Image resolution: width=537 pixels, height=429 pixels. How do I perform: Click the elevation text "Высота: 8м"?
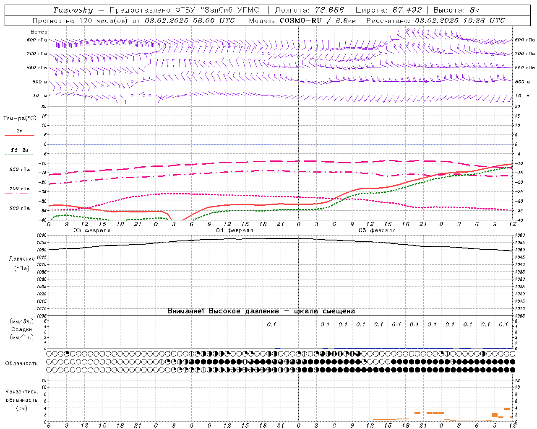click(456, 10)
